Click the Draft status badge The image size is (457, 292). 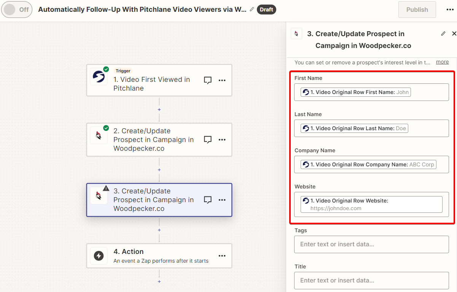pyautogui.click(x=266, y=10)
